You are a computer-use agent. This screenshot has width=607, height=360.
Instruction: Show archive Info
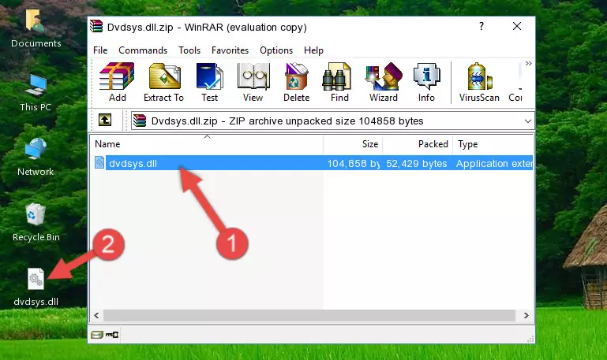[426, 82]
